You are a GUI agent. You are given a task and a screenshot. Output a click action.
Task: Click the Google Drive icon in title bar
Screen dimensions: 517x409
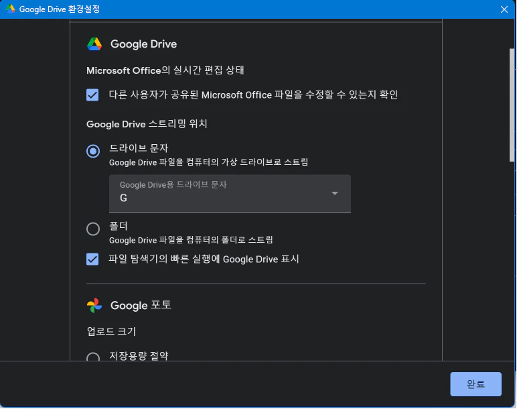[x=10, y=9]
